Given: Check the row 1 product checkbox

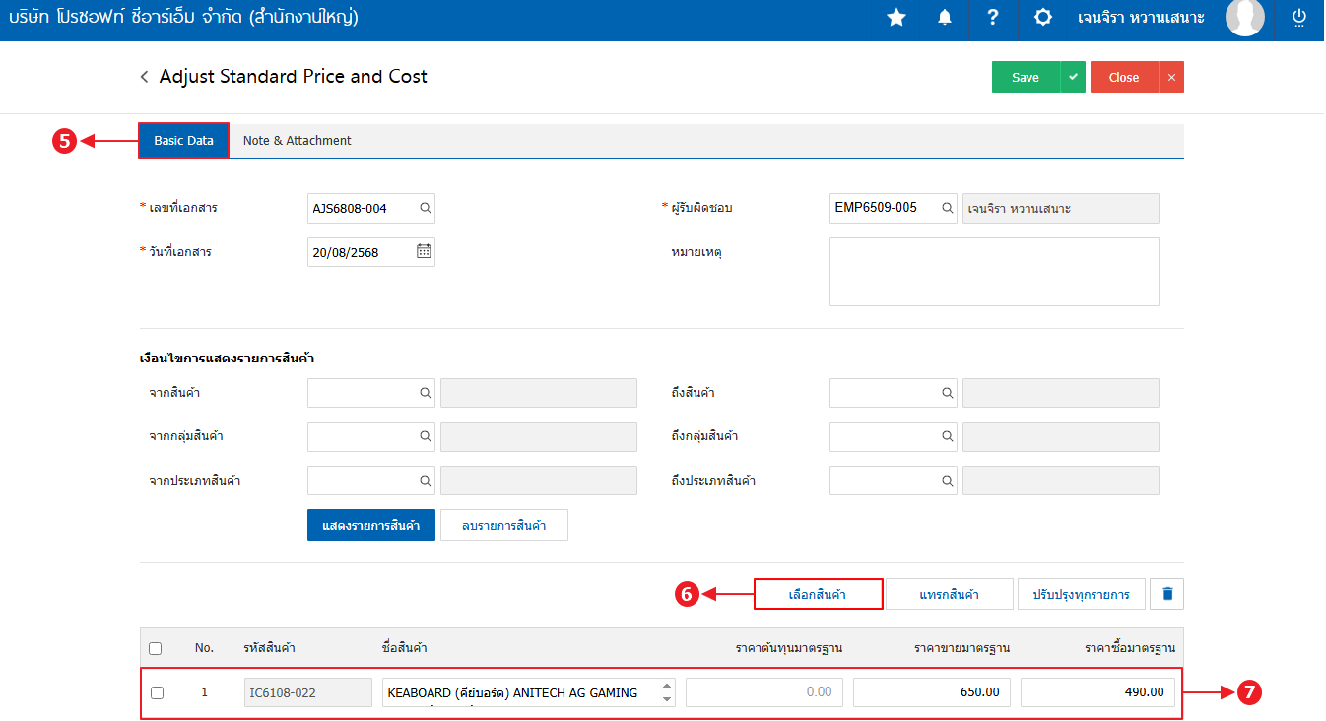Looking at the screenshot, I should click(157, 692).
